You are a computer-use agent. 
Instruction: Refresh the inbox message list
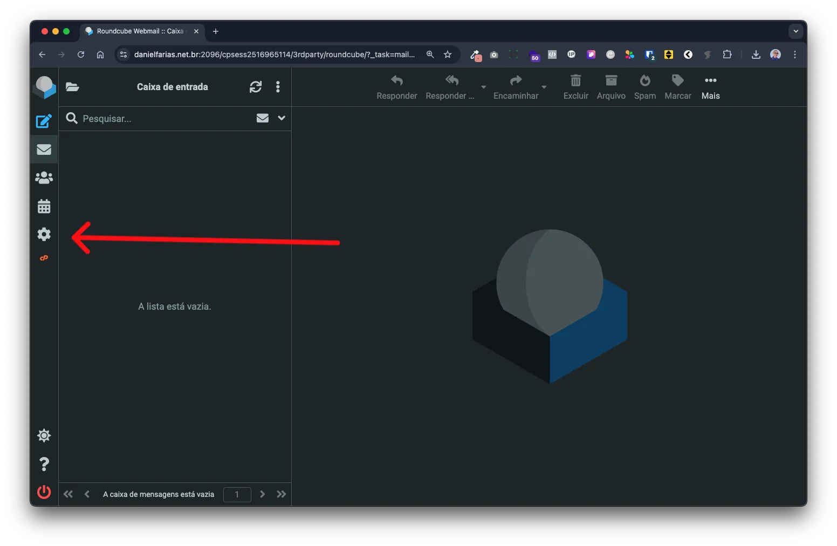255,86
